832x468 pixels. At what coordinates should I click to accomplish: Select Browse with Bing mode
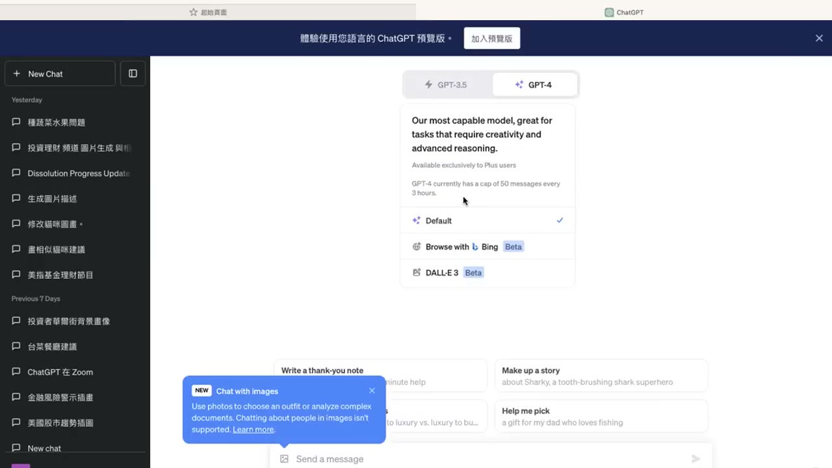tap(487, 246)
